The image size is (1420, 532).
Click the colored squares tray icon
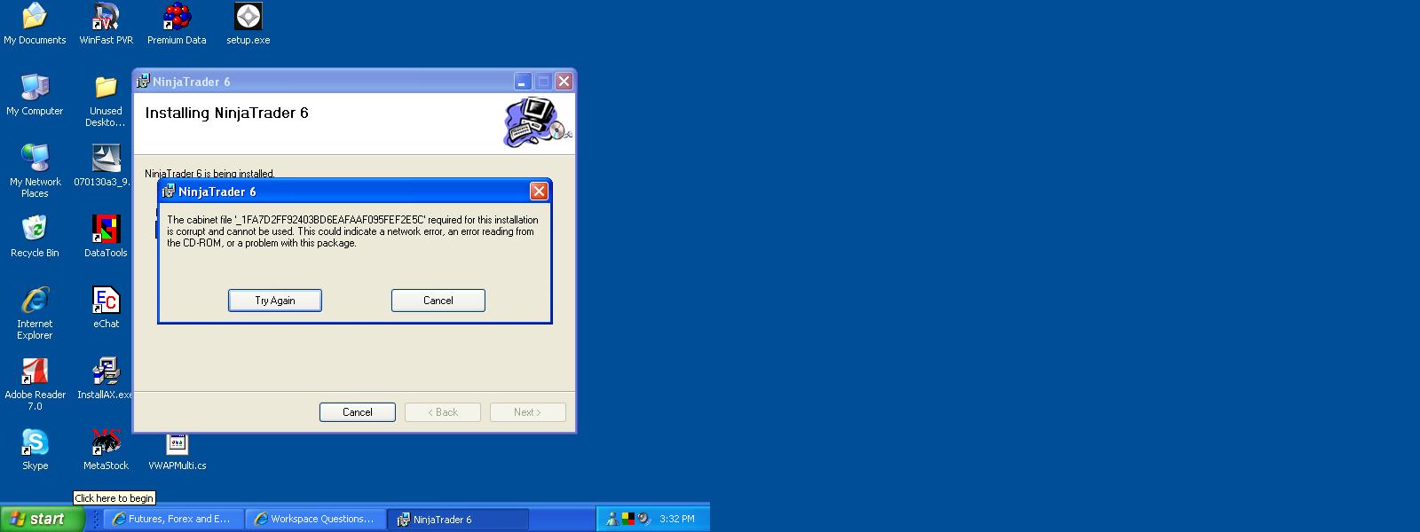(x=627, y=519)
